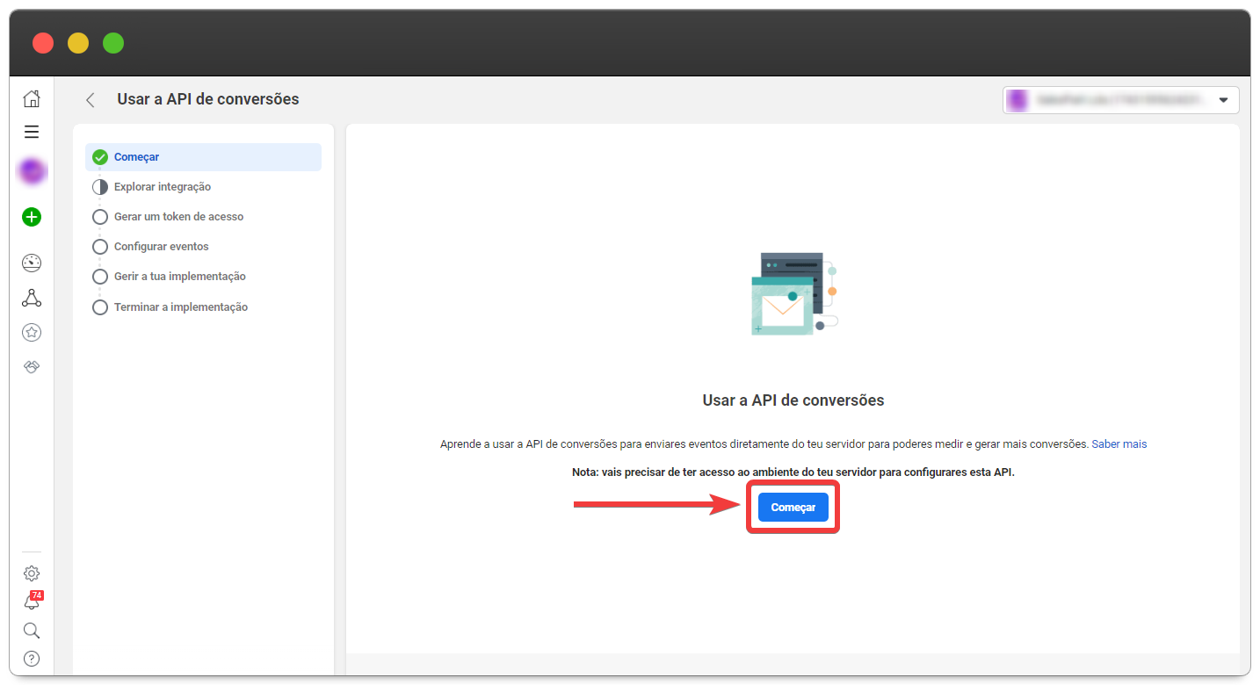Viewport: 1260px width, 685px height.
Task: Click the home icon in left sidebar
Action: [32, 98]
